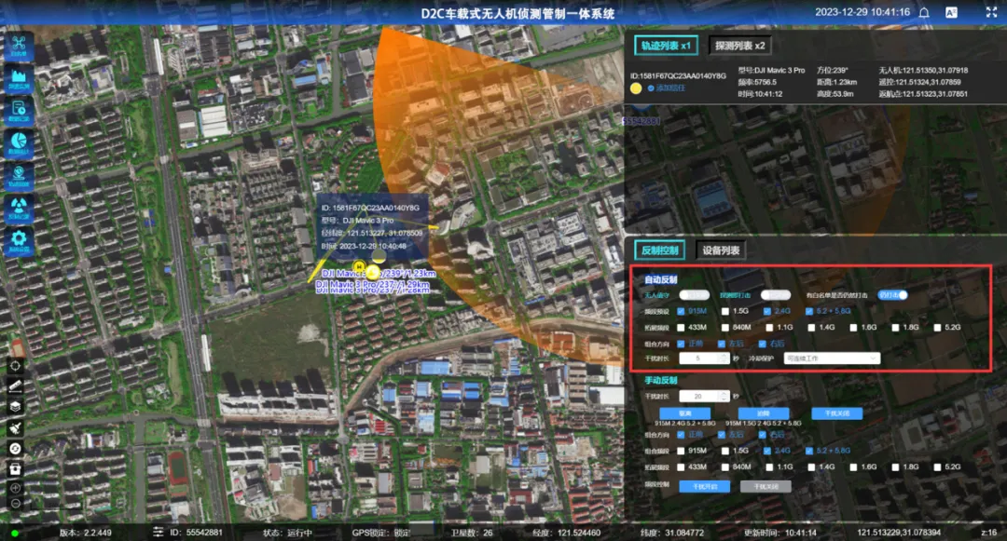Viewport: 1007px width, 541px height.
Task: Click auto 干扰时长 field showing 5
Action: 705,358
